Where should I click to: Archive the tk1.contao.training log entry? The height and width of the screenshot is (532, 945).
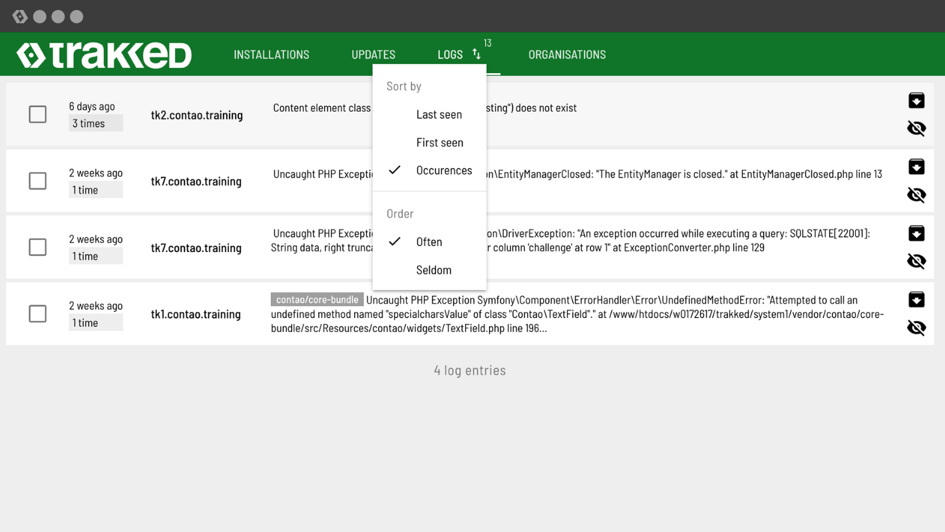click(x=916, y=299)
